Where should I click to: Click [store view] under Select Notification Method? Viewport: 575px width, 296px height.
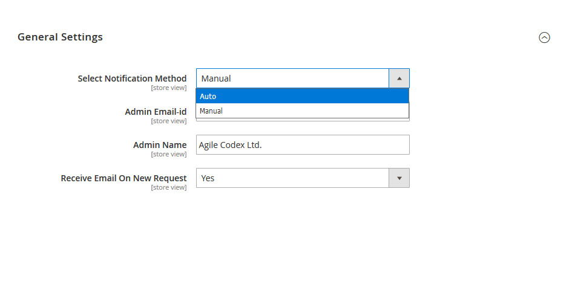point(169,88)
